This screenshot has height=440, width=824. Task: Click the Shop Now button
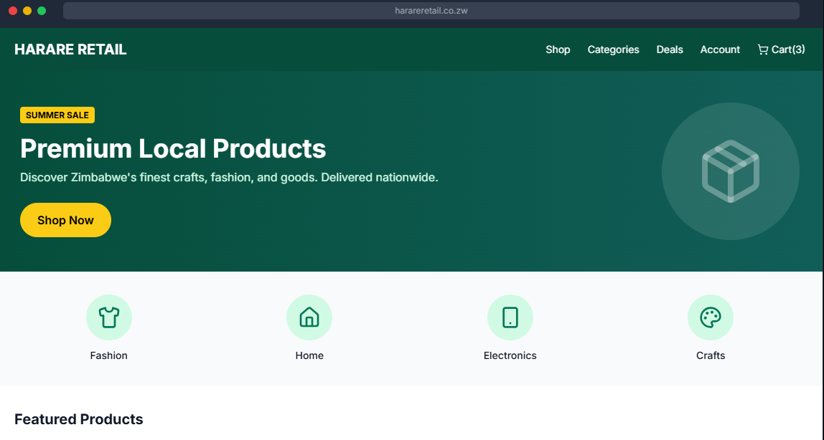coord(65,220)
